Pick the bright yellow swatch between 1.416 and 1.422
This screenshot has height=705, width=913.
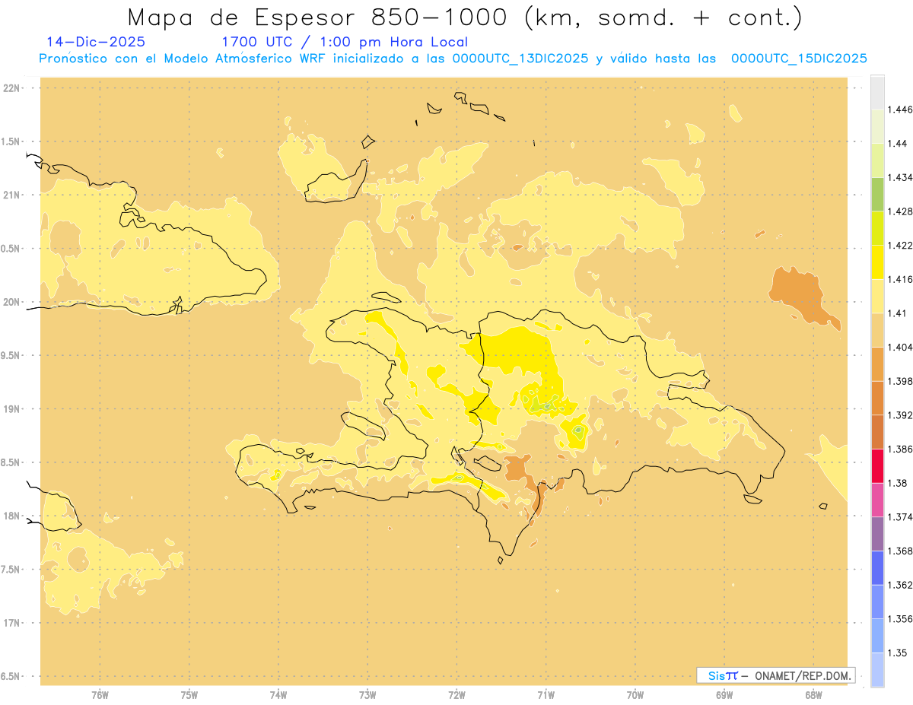click(x=877, y=262)
